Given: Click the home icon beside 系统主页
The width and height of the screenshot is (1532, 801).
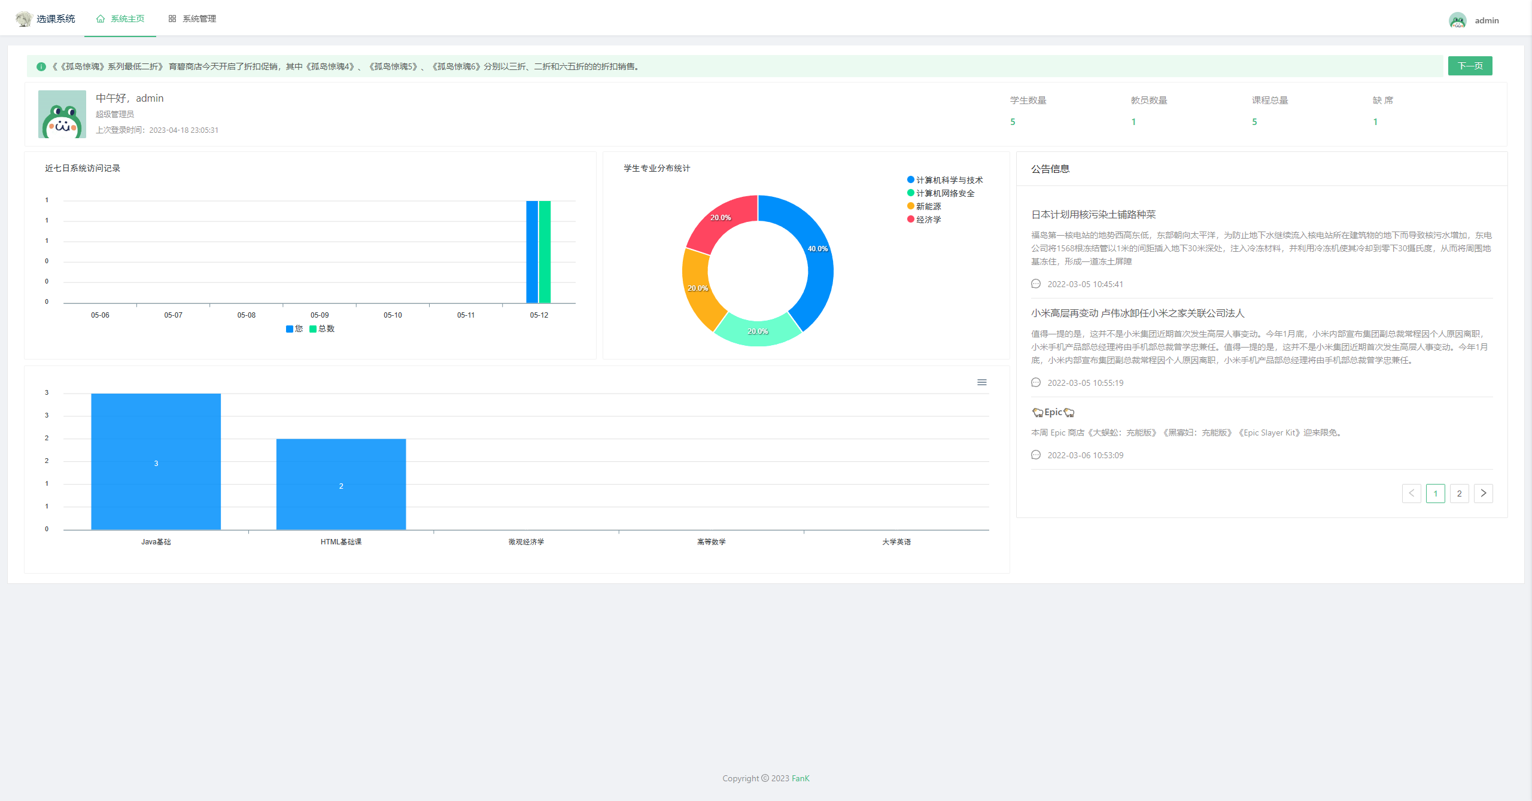Looking at the screenshot, I should (x=101, y=19).
